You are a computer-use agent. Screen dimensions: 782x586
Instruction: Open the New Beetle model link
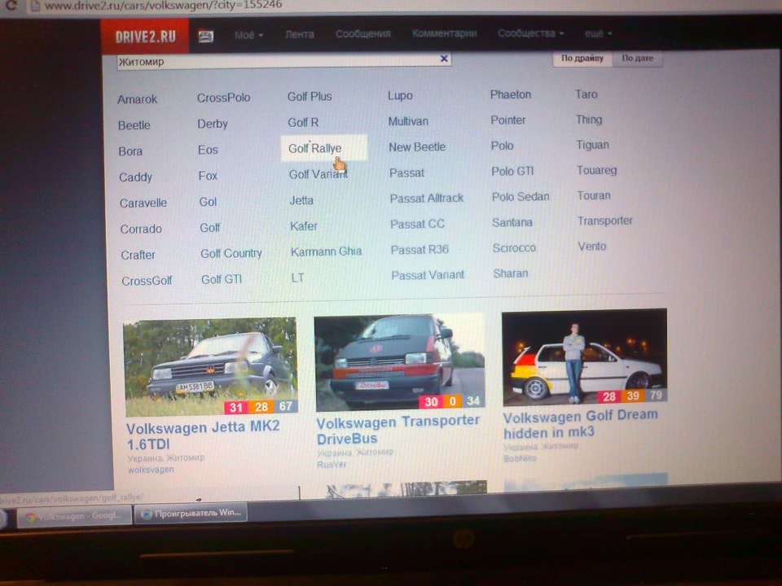click(417, 147)
